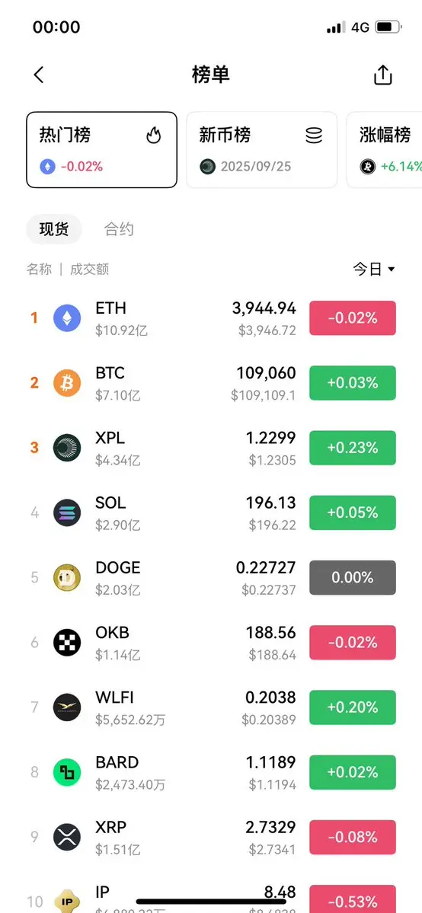Open the WLFI row entry
Screen dimensions: 422x913
pyautogui.click(x=211, y=707)
